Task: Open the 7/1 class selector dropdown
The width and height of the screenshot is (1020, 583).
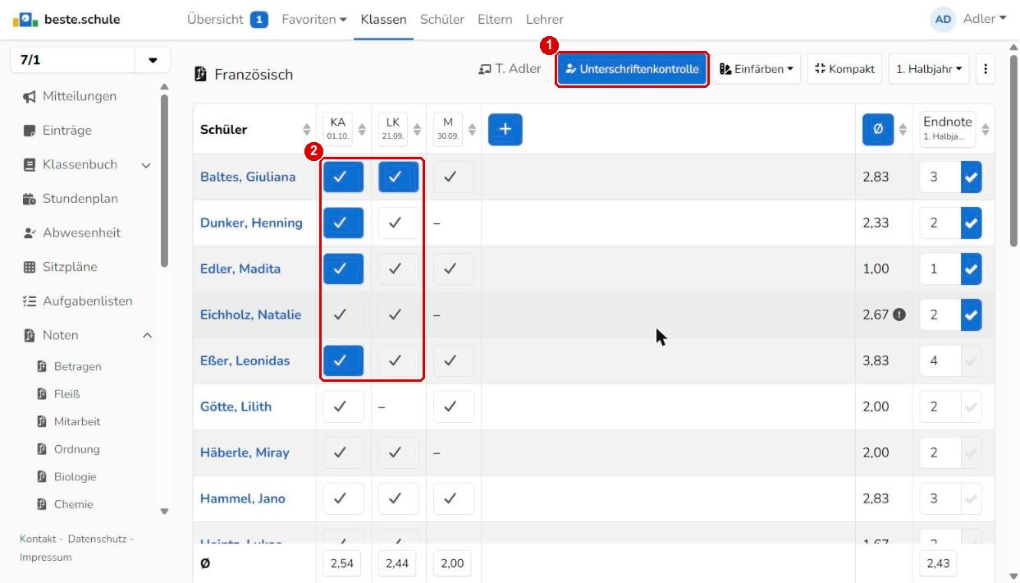Action: click(153, 61)
